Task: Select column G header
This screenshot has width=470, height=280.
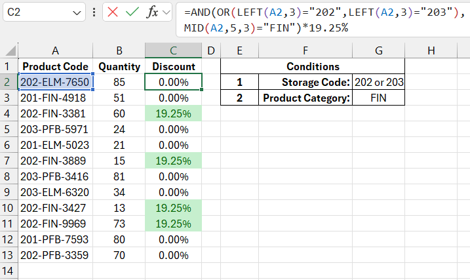Action: pyautogui.click(x=379, y=50)
